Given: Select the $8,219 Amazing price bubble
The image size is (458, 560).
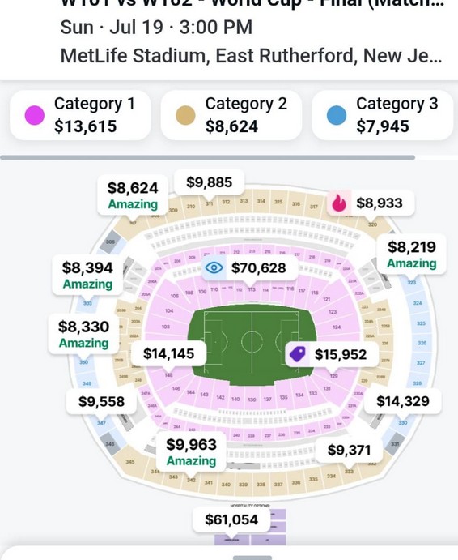Looking at the screenshot, I should pos(412,254).
